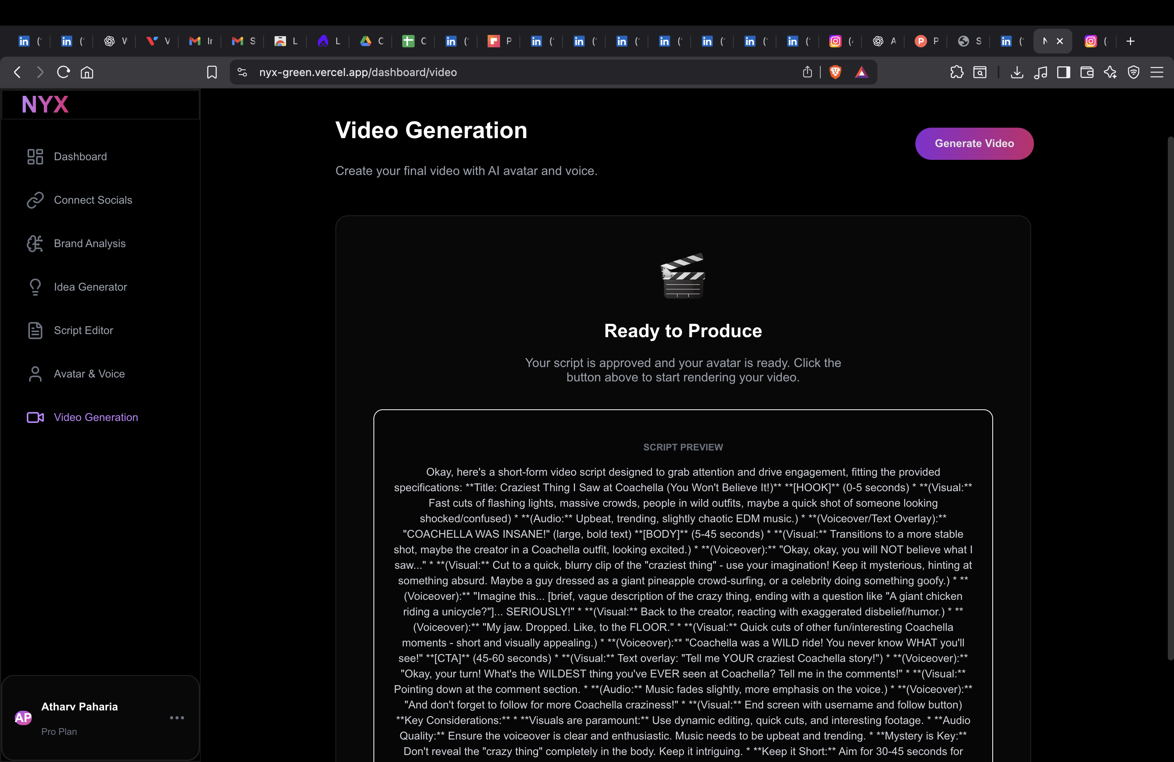1174x762 pixels.
Task: Open Brave Rewards triangle icon
Action: point(862,72)
